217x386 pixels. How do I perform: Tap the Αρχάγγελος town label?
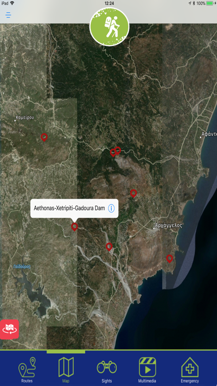[169, 225]
